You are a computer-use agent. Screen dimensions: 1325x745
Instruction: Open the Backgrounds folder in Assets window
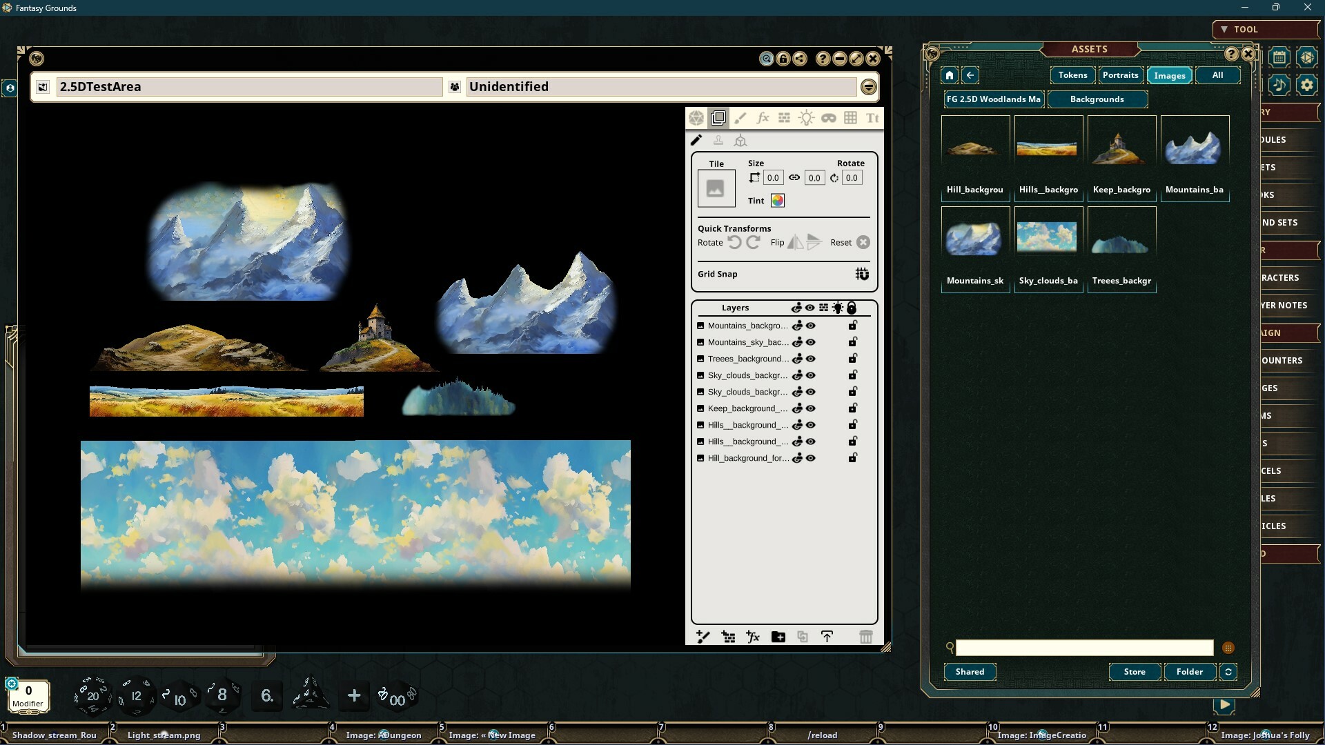coord(1097,99)
